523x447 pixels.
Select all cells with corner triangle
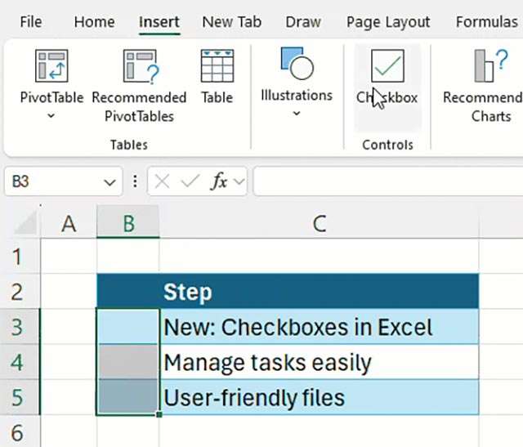click(25, 223)
